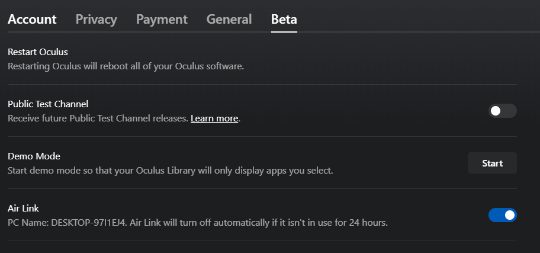Image resolution: width=540 pixels, height=253 pixels.
Task: Click the Receive future Public Test Channel releases text
Action: pyautogui.click(x=98, y=119)
